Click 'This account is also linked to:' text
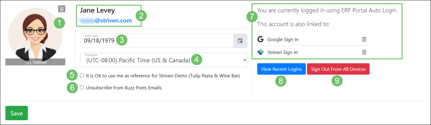 [x=293, y=24]
